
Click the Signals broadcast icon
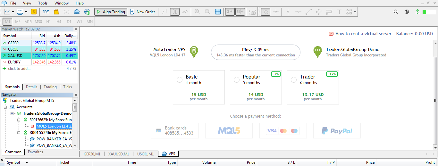pyautogui.click(x=66, y=12)
